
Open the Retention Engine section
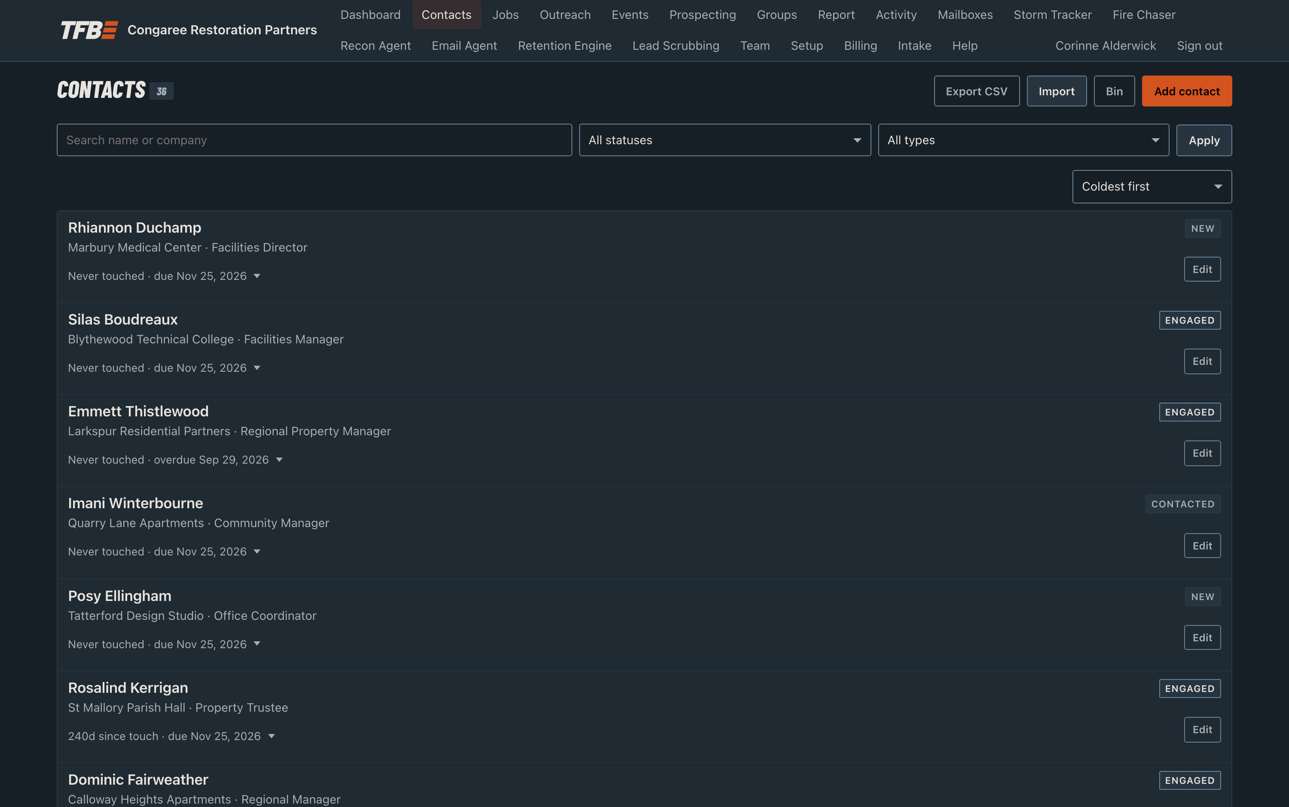564,46
